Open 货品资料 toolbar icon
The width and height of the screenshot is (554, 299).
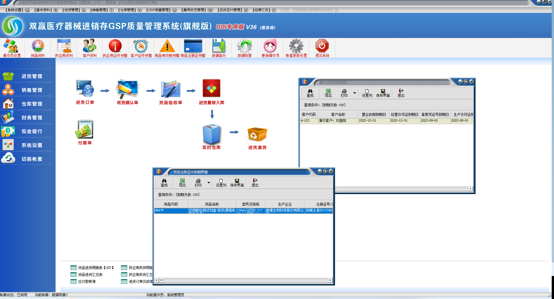(x=38, y=48)
